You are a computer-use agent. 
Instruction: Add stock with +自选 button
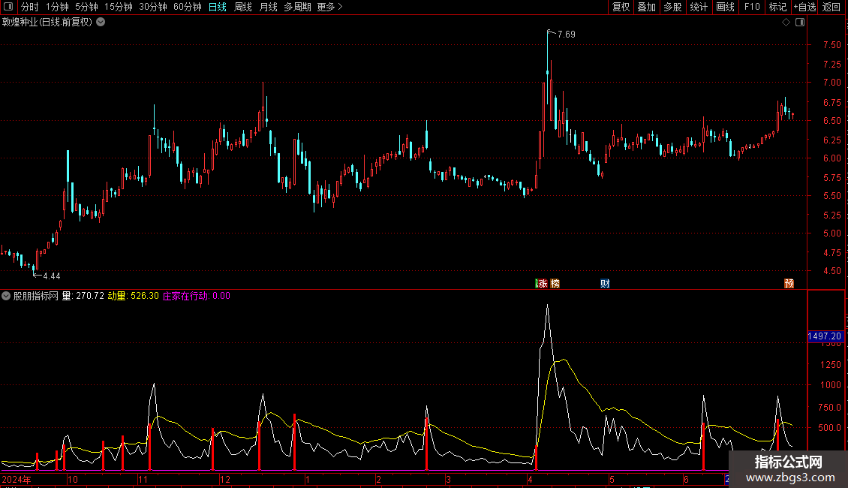[x=804, y=7]
